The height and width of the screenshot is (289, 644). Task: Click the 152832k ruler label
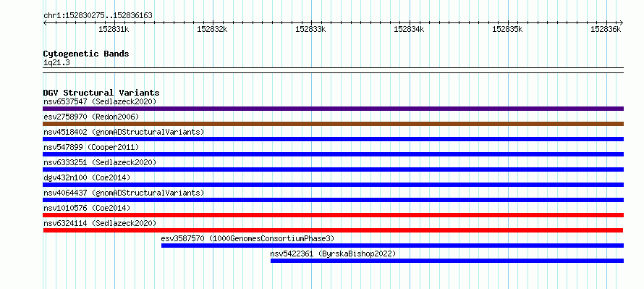pyautogui.click(x=212, y=29)
